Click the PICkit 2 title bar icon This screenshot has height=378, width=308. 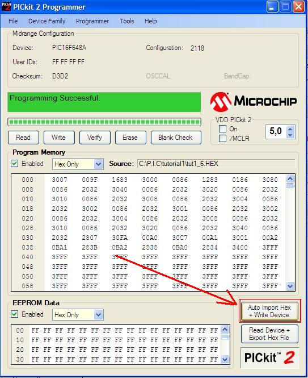(6, 6)
